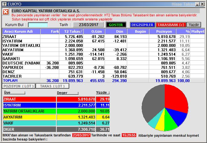The image size is (207, 143).
Task: Sort by Maliyet column header
Action: tap(198, 31)
